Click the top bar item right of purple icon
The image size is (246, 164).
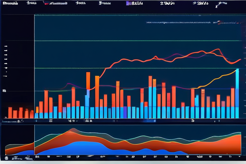pos(137,3)
